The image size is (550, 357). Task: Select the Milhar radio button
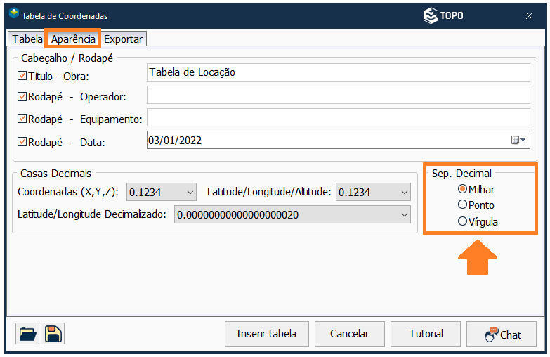[462, 189]
